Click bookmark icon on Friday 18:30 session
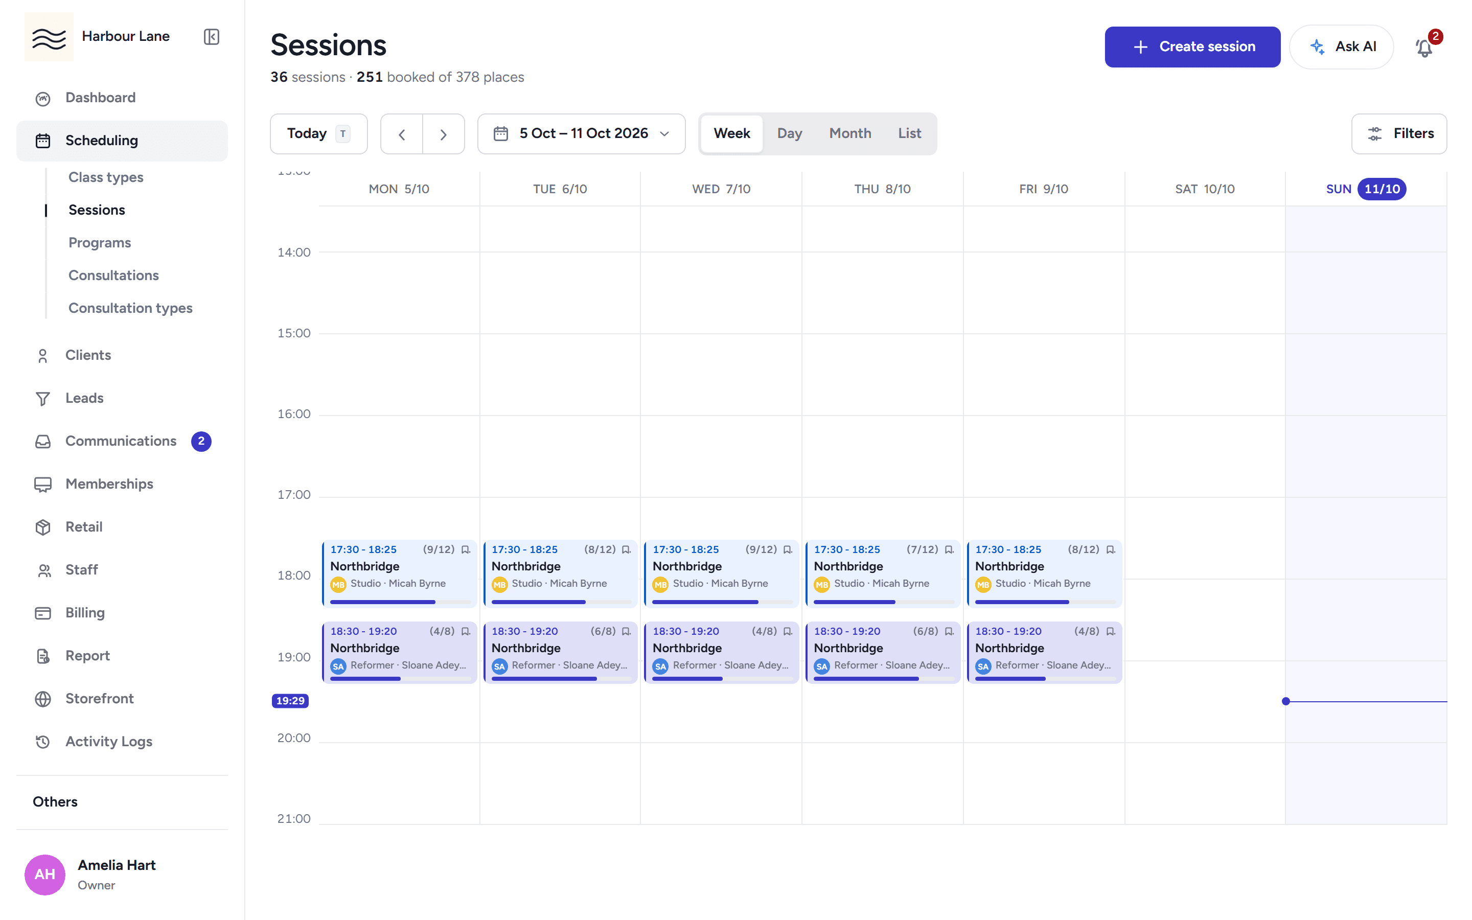The width and height of the screenshot is (1472, 920). click(1110, 632)
